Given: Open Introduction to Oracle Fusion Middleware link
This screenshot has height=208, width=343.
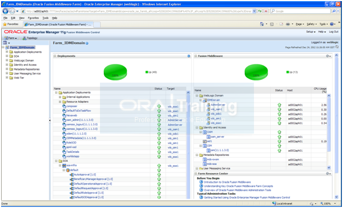Looking at the screenshot, I should tap(227, 182).
